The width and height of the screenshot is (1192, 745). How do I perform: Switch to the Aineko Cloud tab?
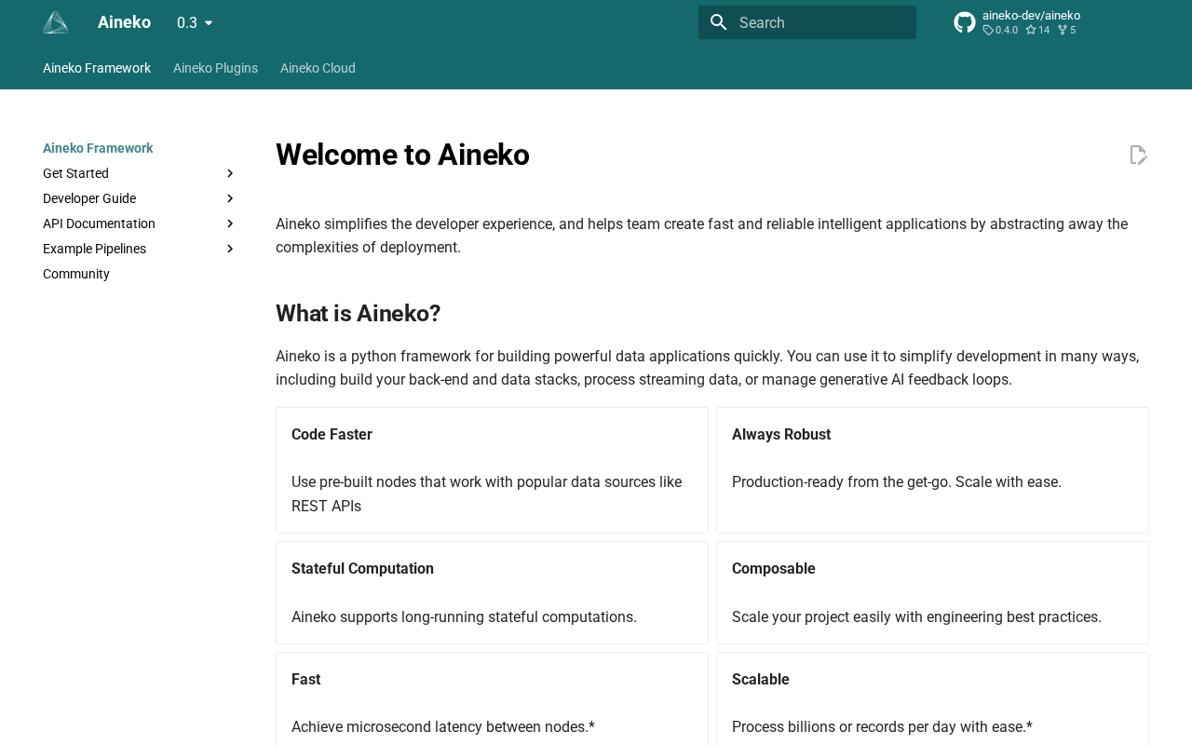tap(318, 68)
